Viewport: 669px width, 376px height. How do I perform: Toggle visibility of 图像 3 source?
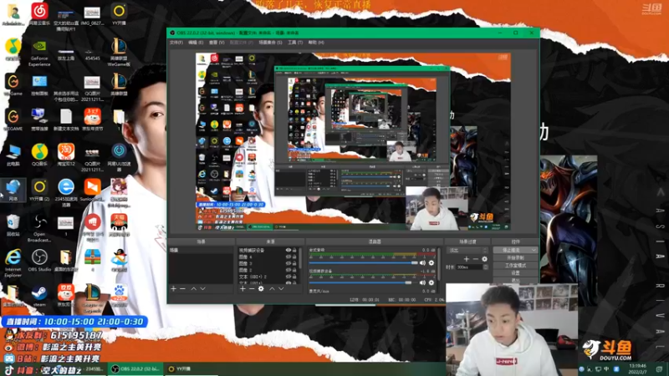pos(289,263)
